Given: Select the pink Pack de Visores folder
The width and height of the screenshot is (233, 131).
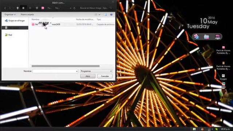Looking at the screenshot, I should pyautogui.click(x=223, y=50).
